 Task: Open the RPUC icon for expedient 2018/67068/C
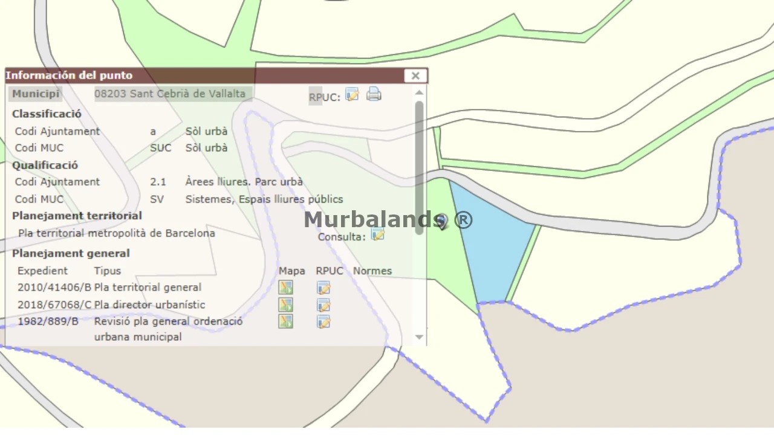pos(324,304)
